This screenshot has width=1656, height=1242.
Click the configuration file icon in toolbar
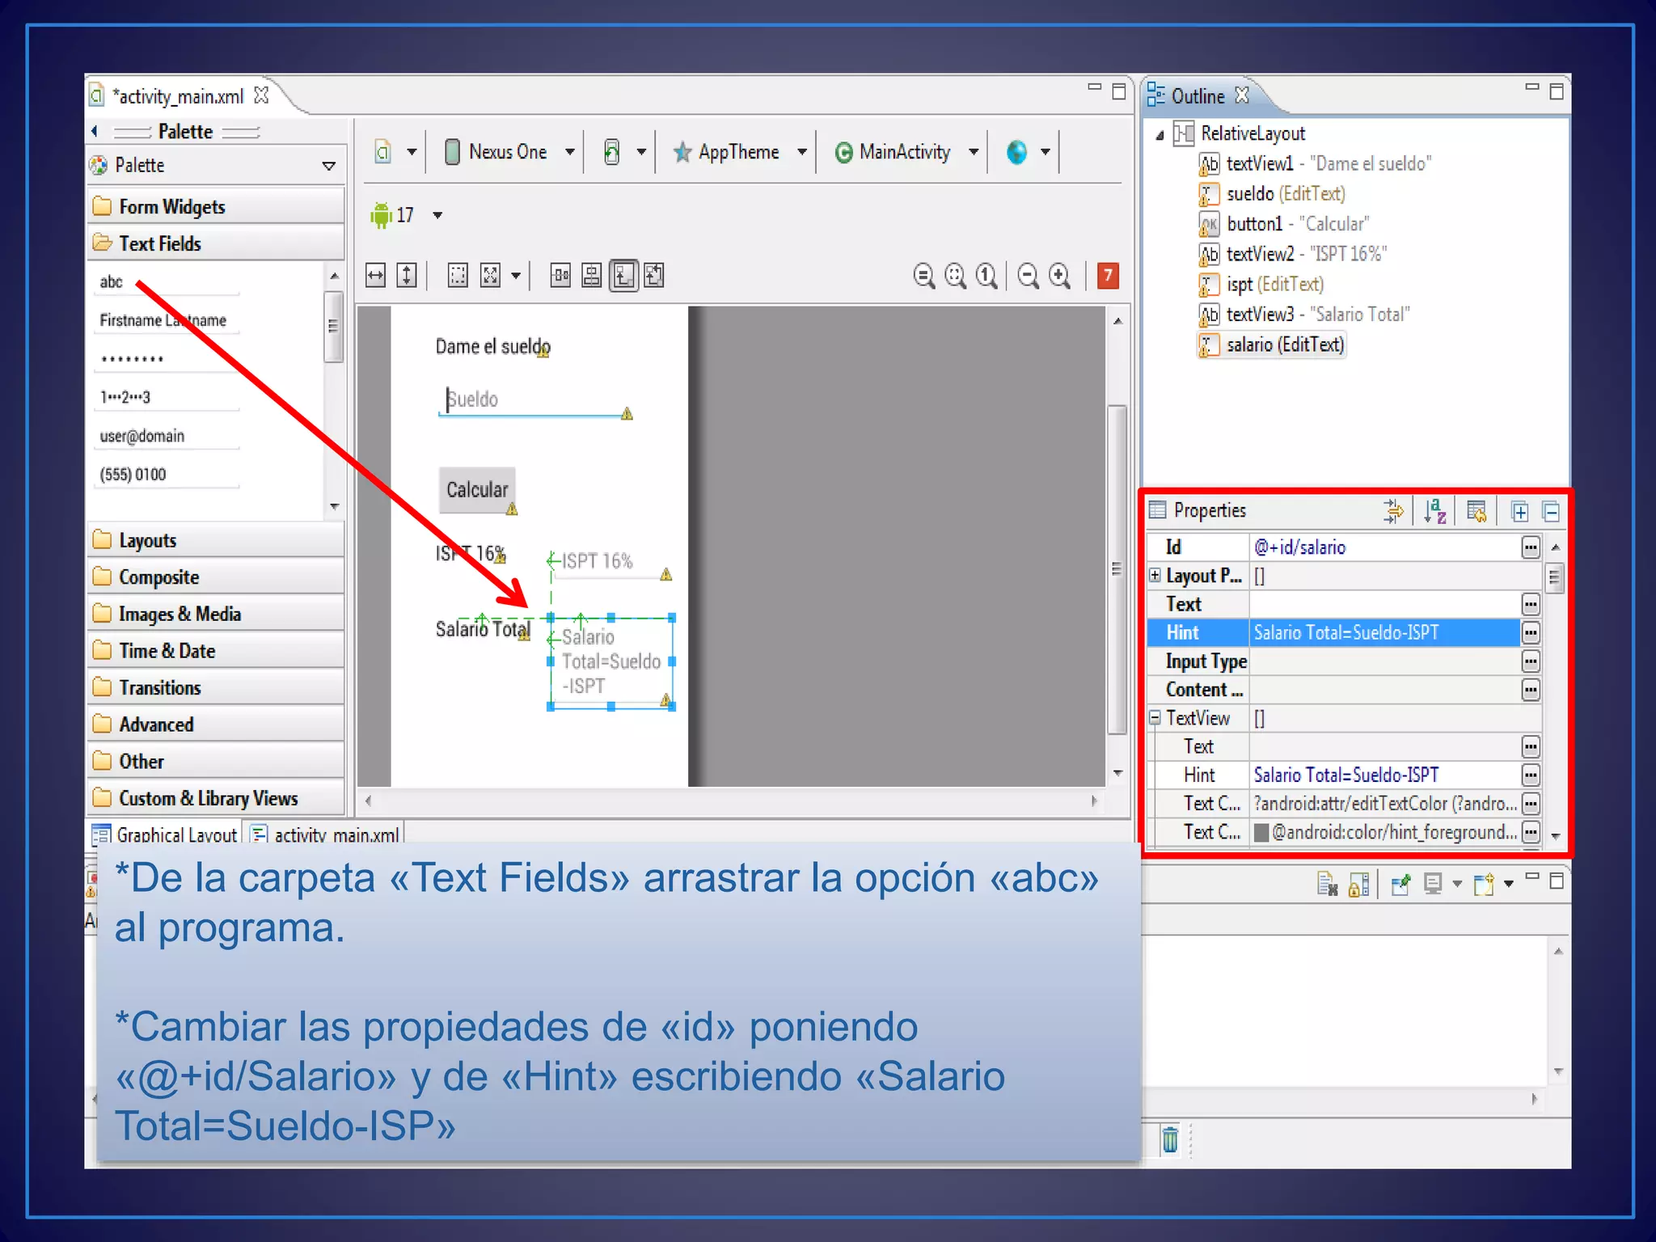(x=383, y=152)
